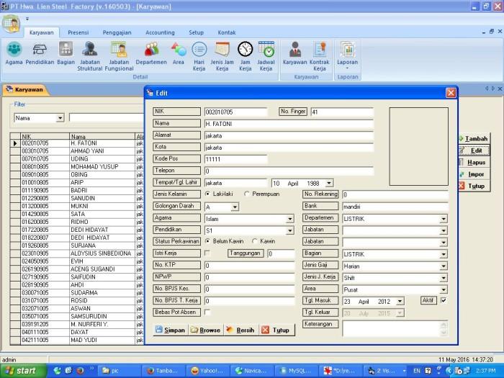Click the Jam Kerja clock icon
This screenshot has height=378, width=504.
pyautogui.click(x=245, y=50)
